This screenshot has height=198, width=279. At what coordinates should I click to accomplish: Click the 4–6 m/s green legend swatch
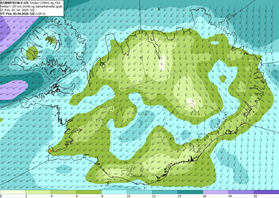(x=63, y=192)
